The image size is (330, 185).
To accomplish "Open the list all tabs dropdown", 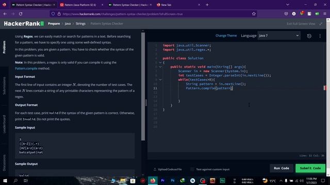I will 288,5.
